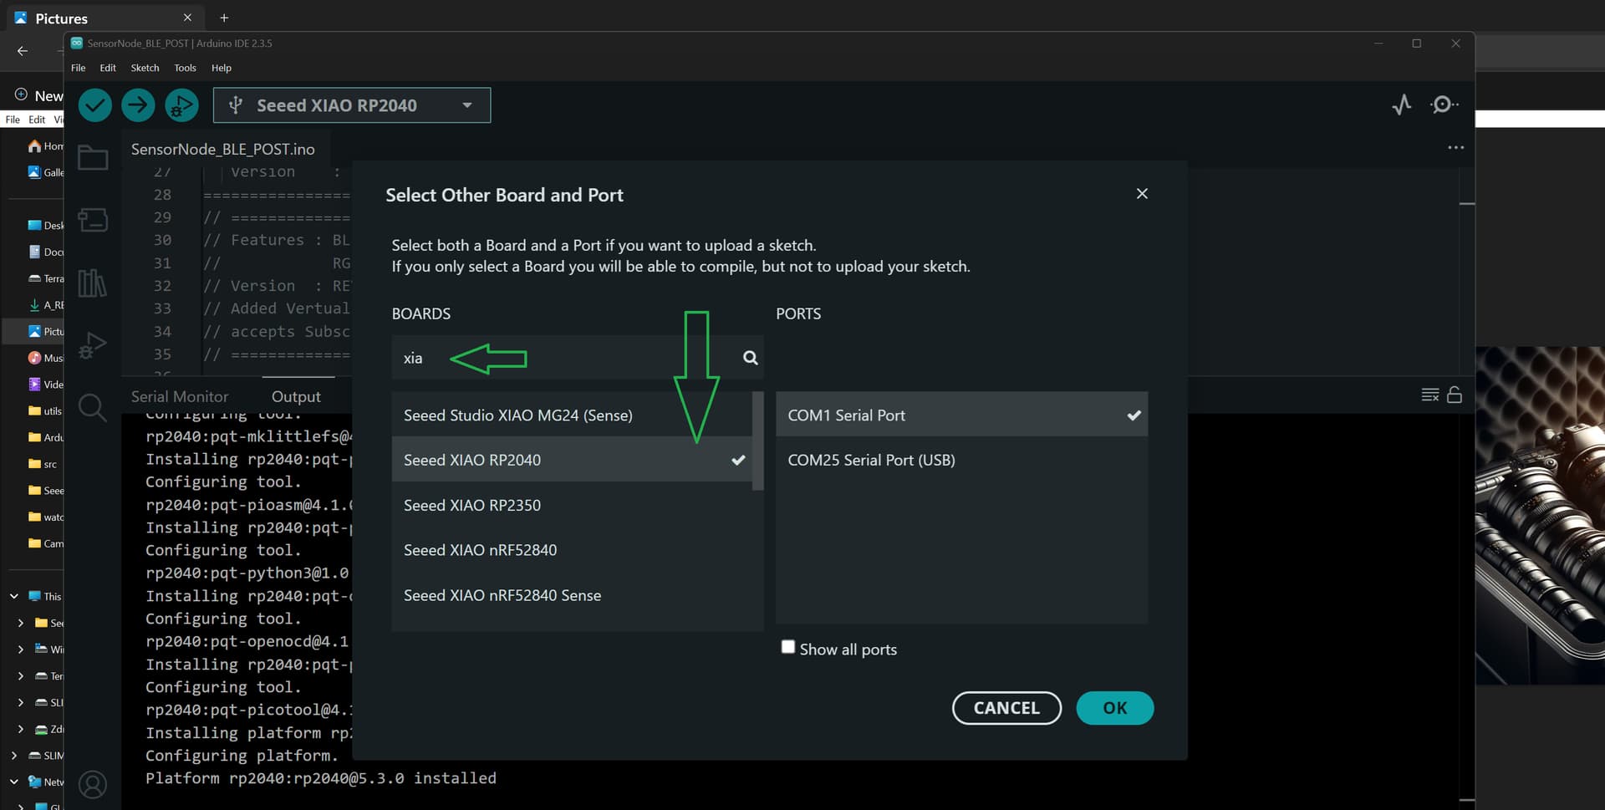This screenshot has height=810, width=1605.
Task: Expand the This PC tree node
Action: [x=14, y=596]
